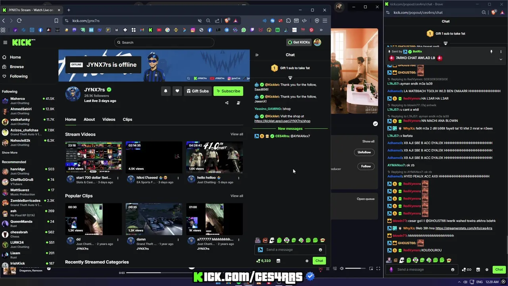
Task: Unpin the pinned message in popout chat
Action: [x=491, y=52]
